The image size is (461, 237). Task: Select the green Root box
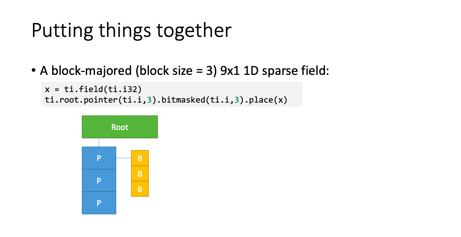pos(120,127)
